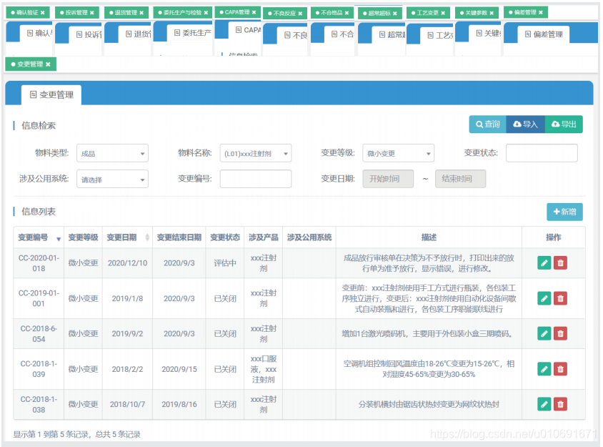Close the 超常超标 tag with its x
Screen dimensions: 603x447
[x=395, y=14]
